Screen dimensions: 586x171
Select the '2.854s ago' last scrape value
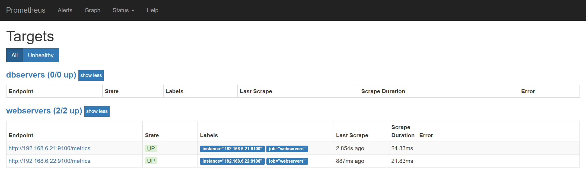coord(350,148)
